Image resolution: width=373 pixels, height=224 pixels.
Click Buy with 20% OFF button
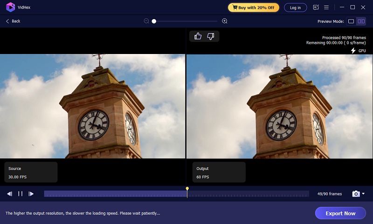point(253,7)
